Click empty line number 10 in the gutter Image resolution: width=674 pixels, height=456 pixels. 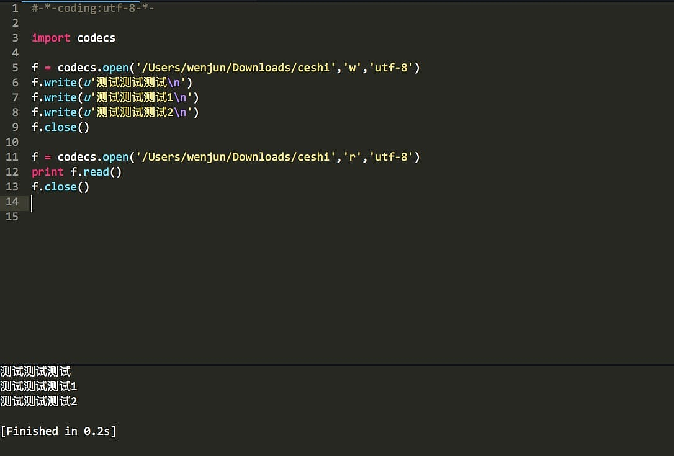click(12, 142)
